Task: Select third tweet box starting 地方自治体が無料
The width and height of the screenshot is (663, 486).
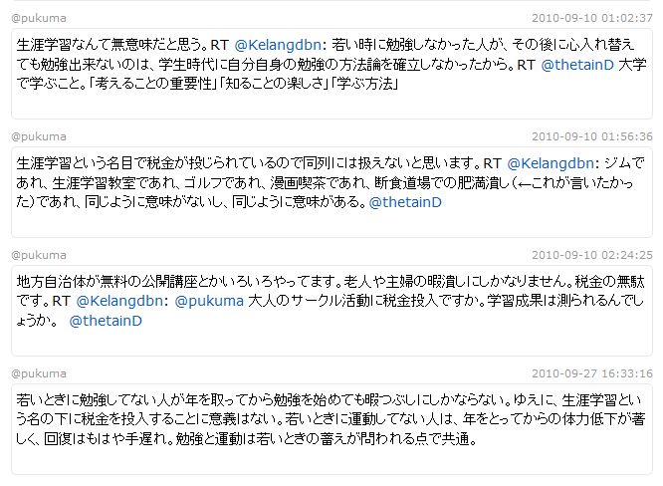Action: click(331, 311)
